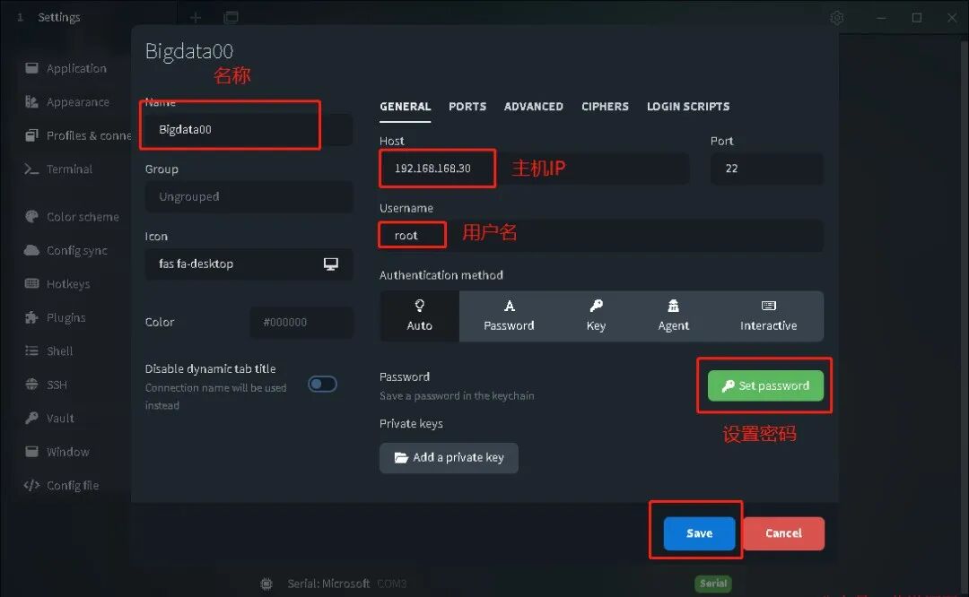
Task: Switch to the Ciphers tab
Action: click(605, 107)
